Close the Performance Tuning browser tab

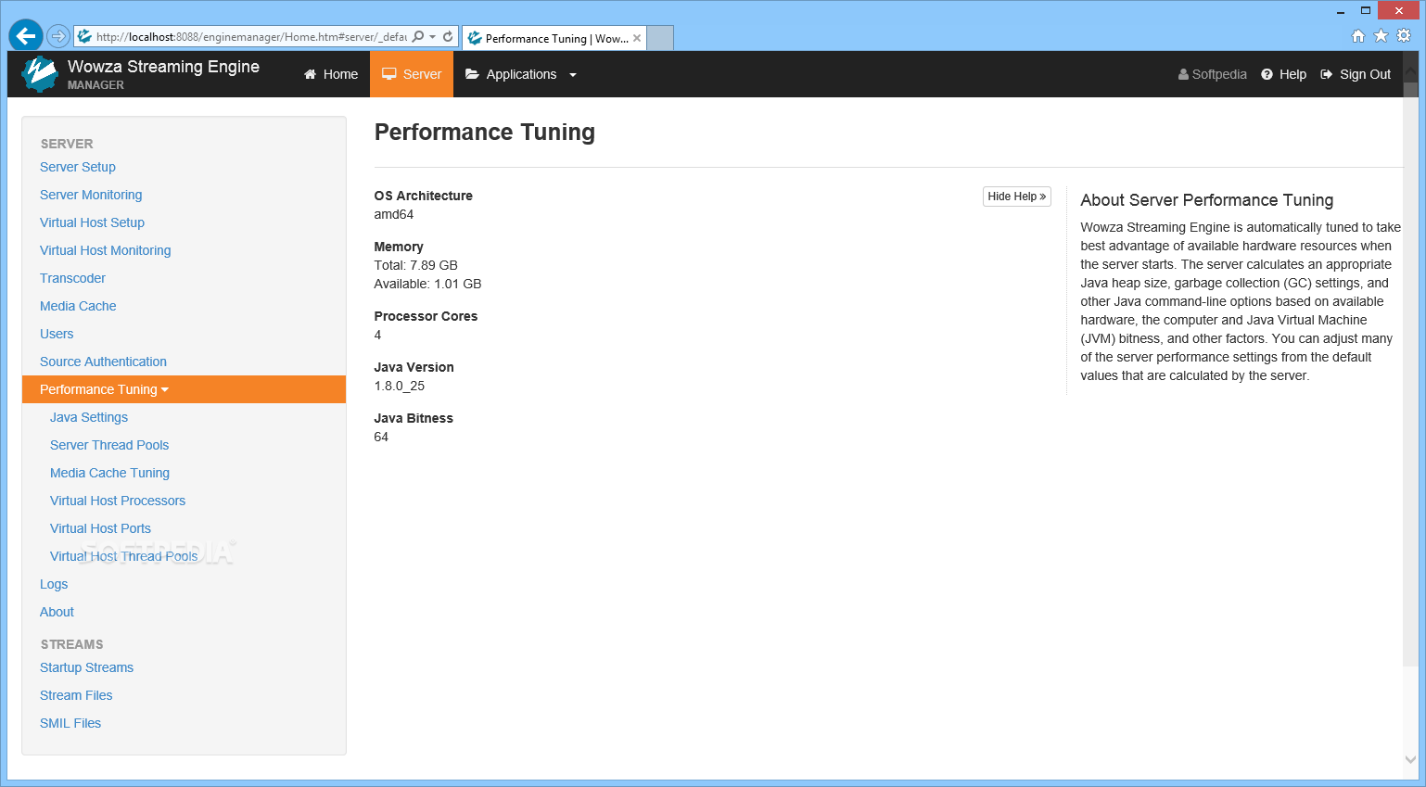[637, 38]
